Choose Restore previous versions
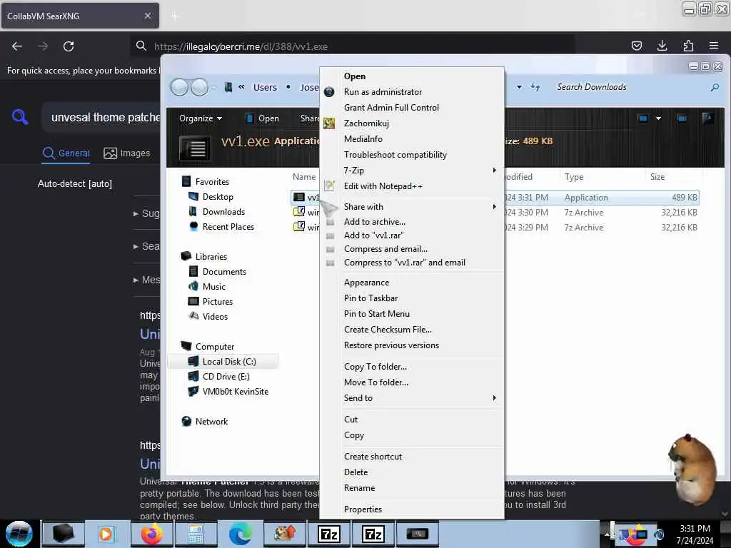Viewport: 731px width, 548px height. tap(391, 345)
